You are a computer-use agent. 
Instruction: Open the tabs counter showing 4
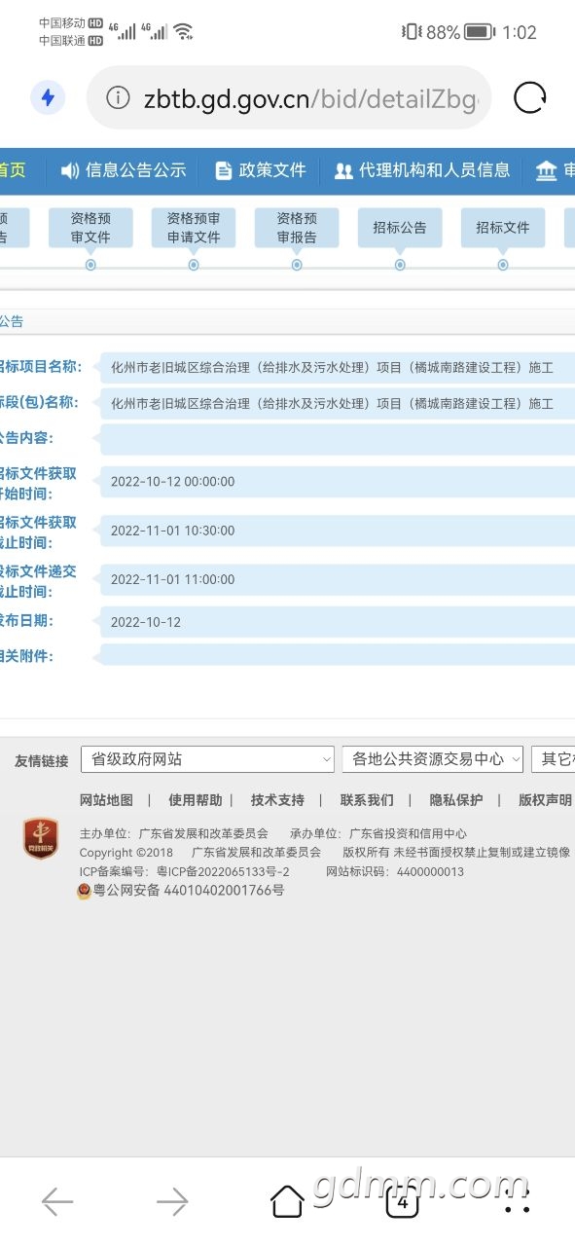pos(402,1202)
